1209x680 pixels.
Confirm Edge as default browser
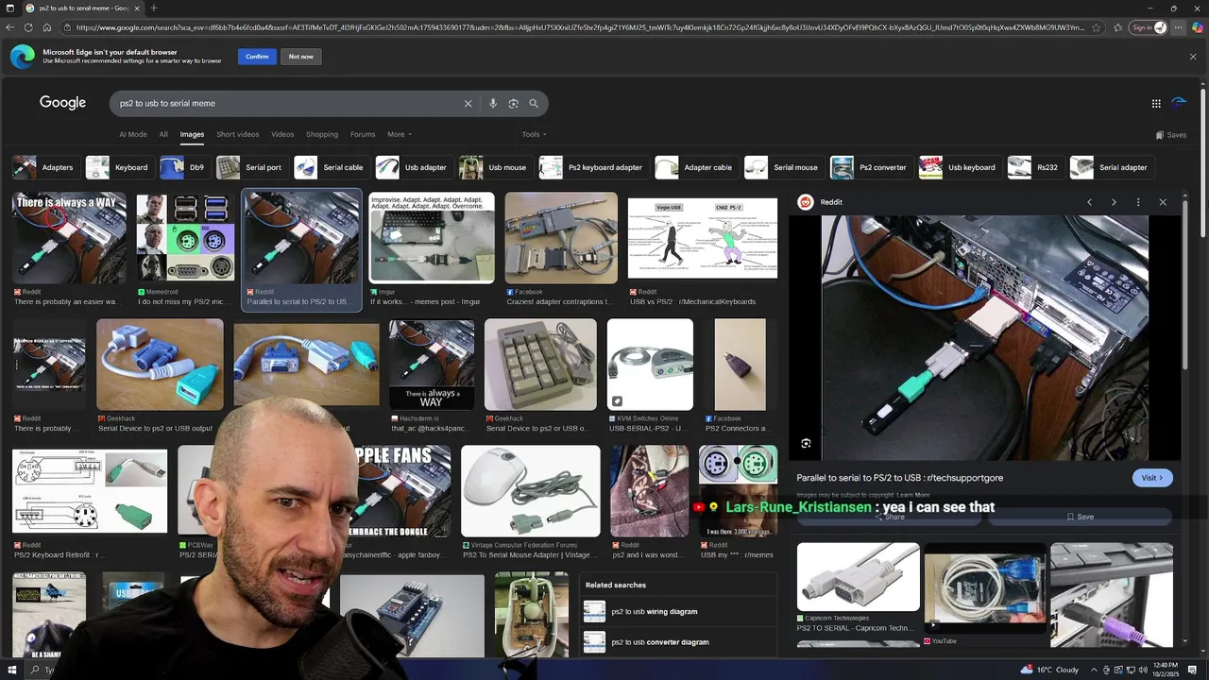coord(257,57)
